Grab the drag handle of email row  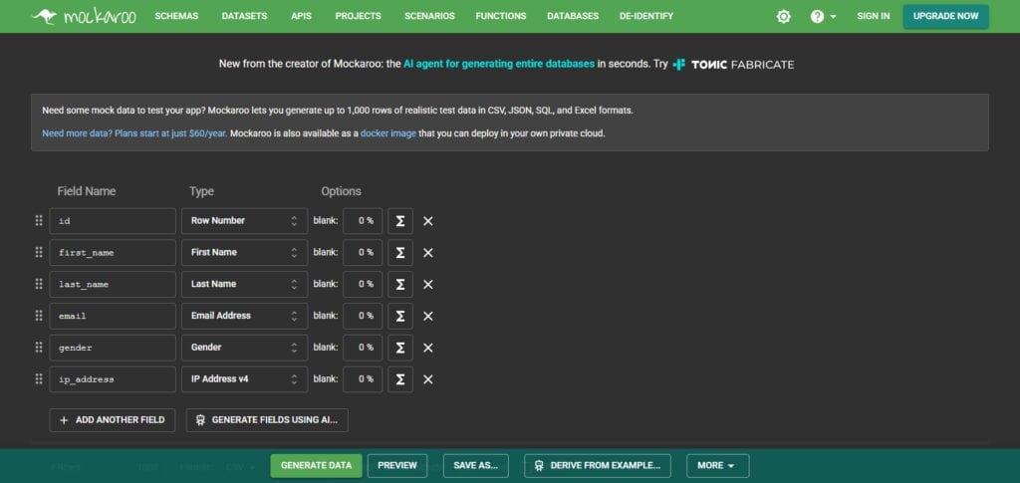point(39,316)
